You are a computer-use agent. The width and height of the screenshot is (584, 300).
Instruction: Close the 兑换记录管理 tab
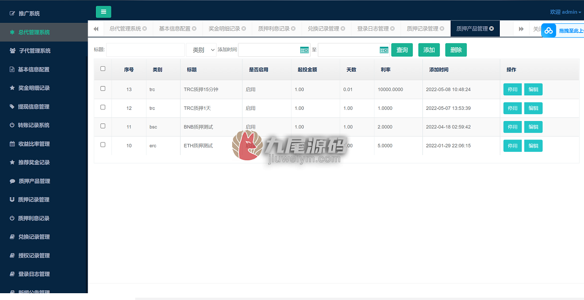click(x=343, y=29)
